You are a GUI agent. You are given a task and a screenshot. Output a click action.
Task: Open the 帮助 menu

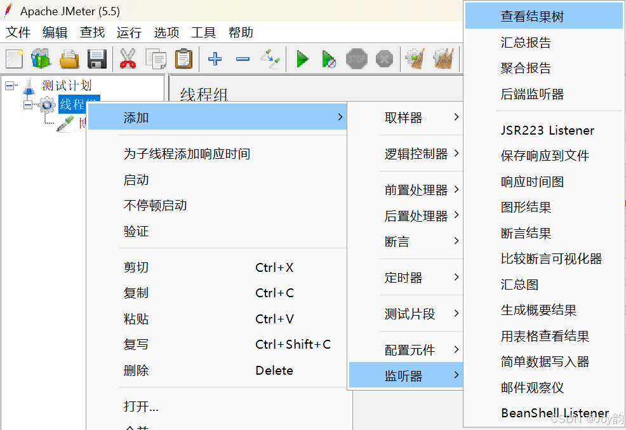pos(241,32)
